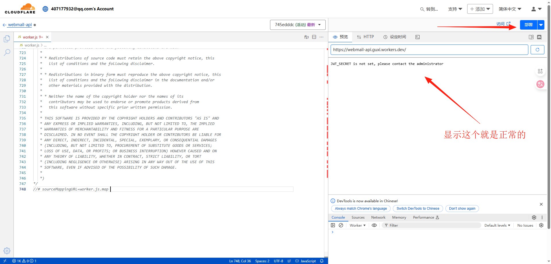Click the notification bell in status bar
The height and width of the screenshot is (264, 551).
pos(322,261)
